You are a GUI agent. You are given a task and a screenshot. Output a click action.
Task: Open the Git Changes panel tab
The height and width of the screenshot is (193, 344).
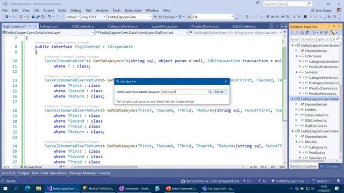tap(329, 166)
